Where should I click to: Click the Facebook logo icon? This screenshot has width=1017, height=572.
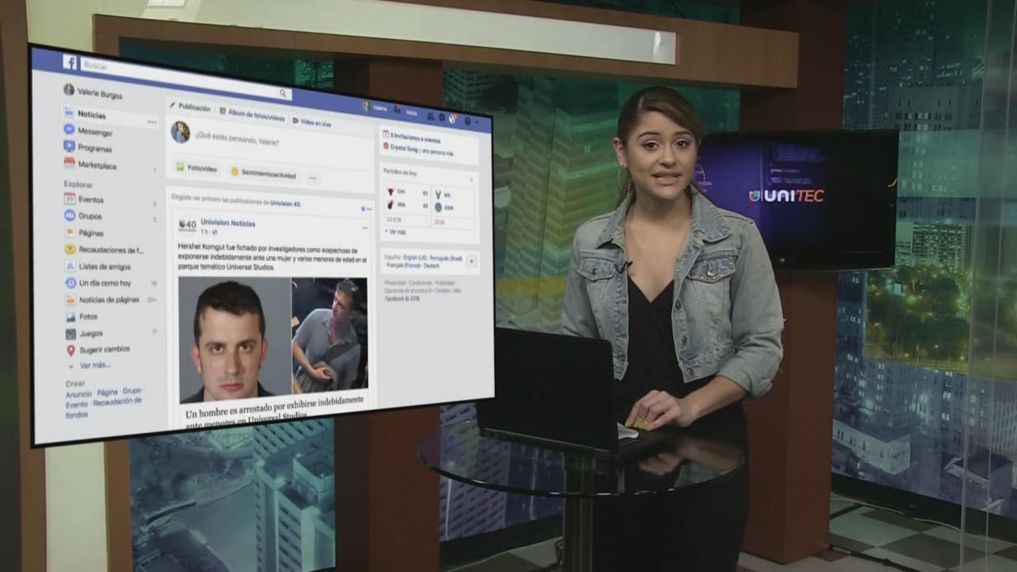pos(70,62)
